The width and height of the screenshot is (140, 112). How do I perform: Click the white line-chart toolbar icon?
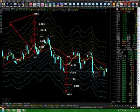[x=34, y=4]
